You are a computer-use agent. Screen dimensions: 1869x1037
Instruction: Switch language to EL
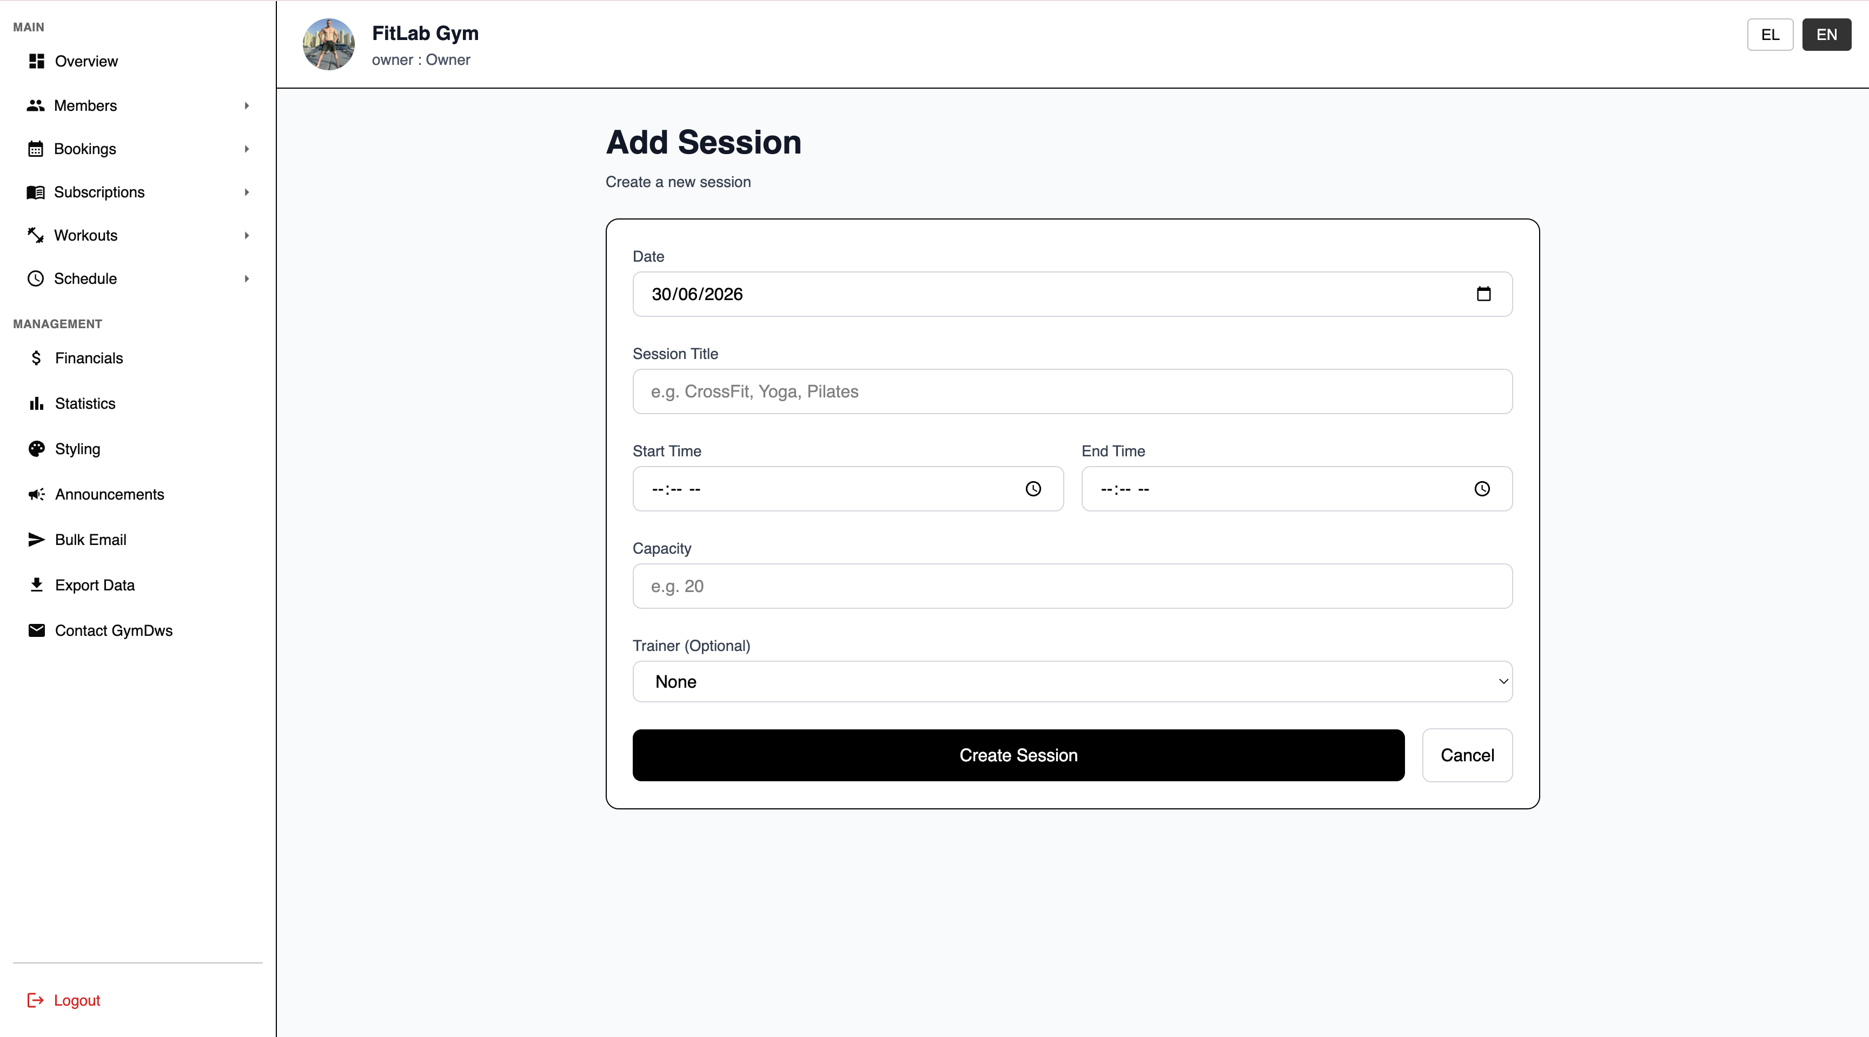(1771, 35)
